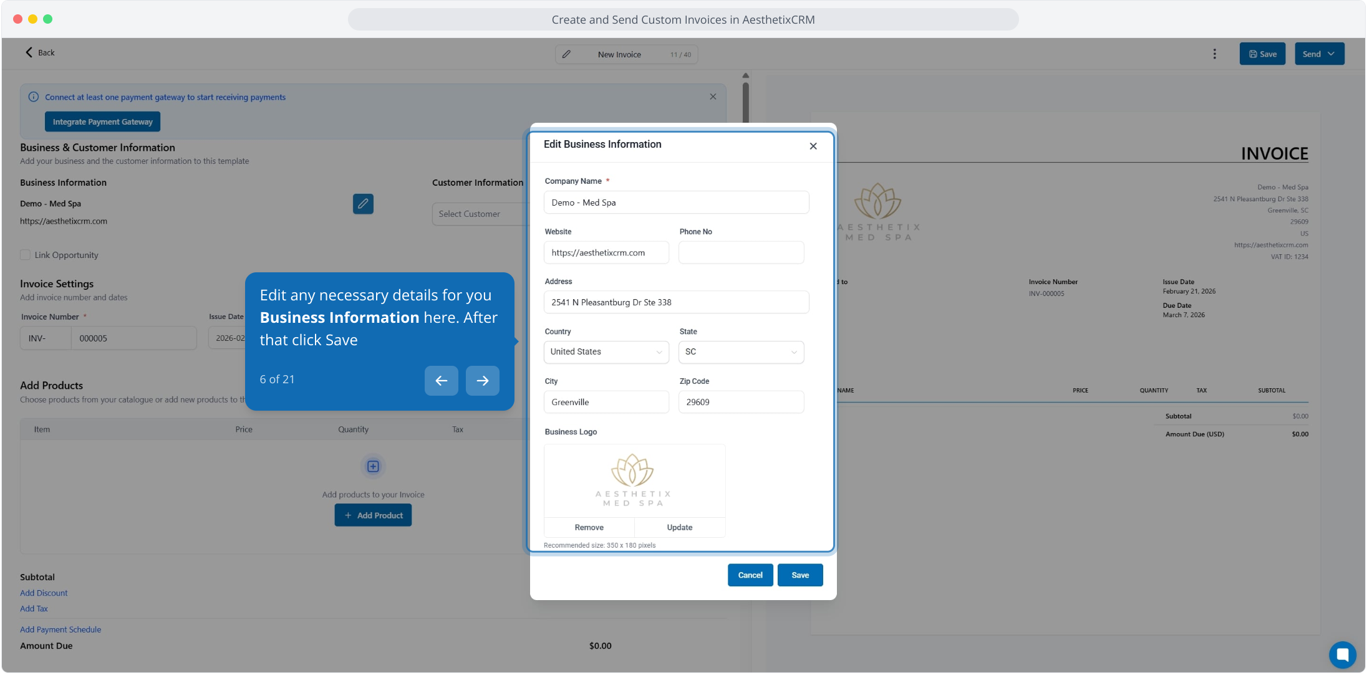Expand the Country dropdown showing United States

click(x=606, y=352)
